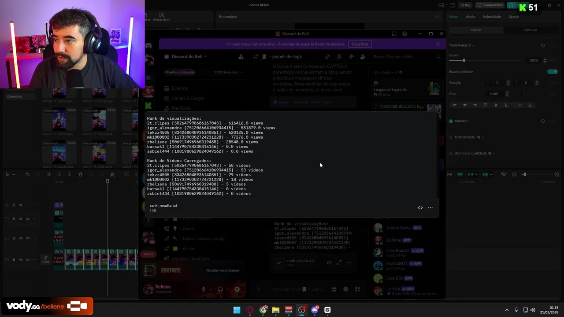The width and height of the screenshot is (564, 317).
Task: Toggle notification mute icon in channel header
Action: click(x=339, y=57)
